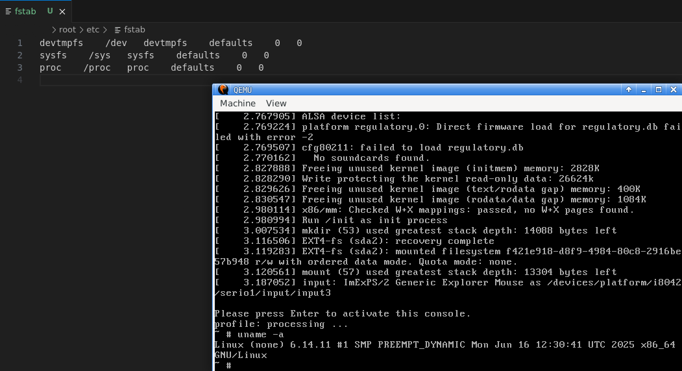Click 'Please press Enter to activate' line
682x371 pixels.
(x=343, y=313)
